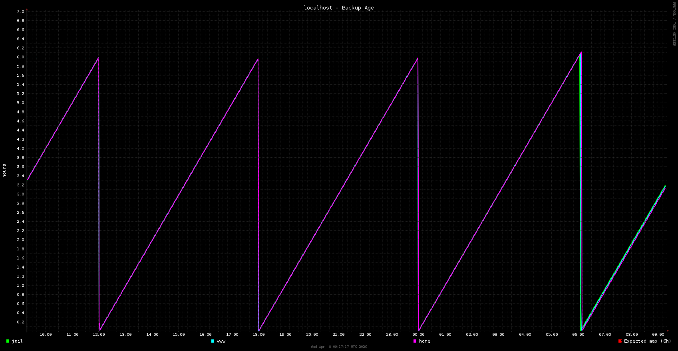Select the 'home' legend label
Screen dimensions: 678x351
(424, 341)
